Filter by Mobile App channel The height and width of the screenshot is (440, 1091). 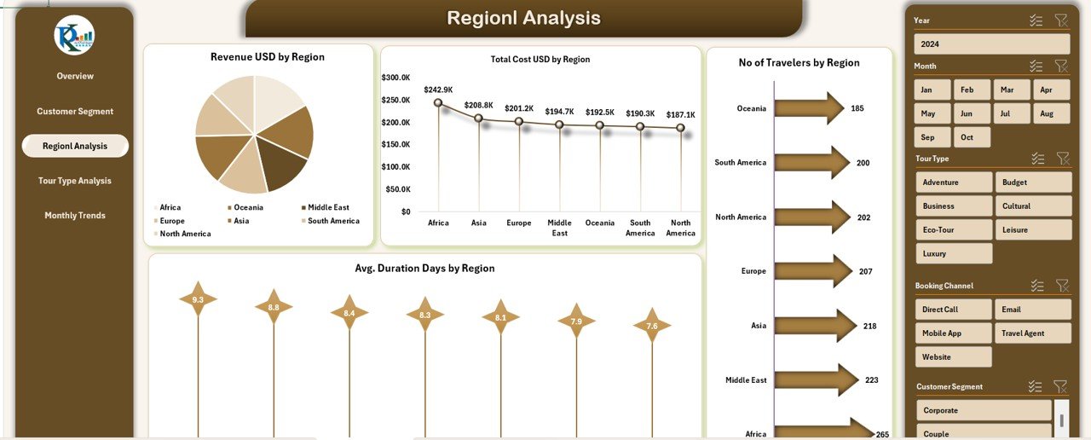coord(955,333)
